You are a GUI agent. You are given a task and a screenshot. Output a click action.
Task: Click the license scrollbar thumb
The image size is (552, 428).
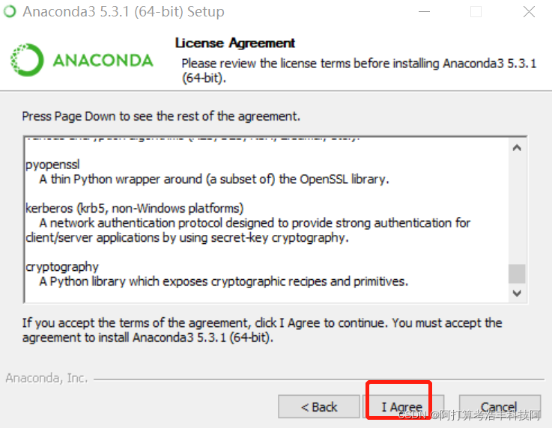click(517, 274)
